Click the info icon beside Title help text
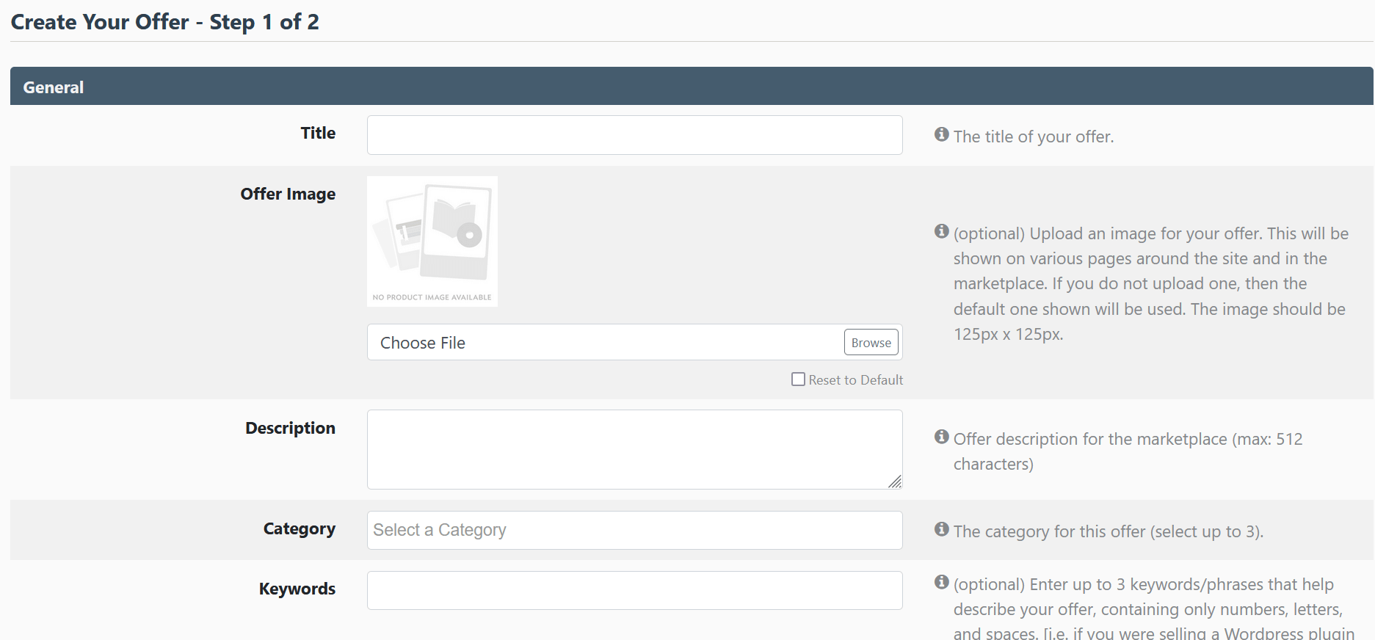Screen dimensions: 1375x640 tap(941, 134)
